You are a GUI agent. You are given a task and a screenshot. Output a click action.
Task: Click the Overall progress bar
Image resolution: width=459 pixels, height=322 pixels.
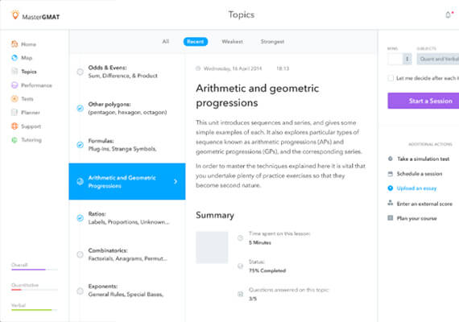[x=35, y=270]
